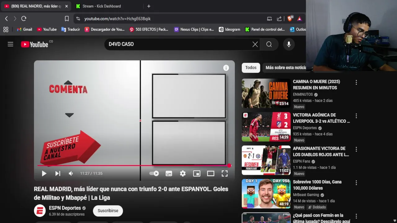The width and height of the screenshot is (397, 223).
Task: Select the Todos filter chip
Action: pyautogui.click(x=251, y=68)
